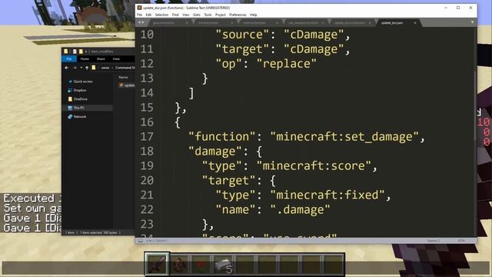Click the text "replace" on line 12

pyautogui.click(x=287, y=64)
